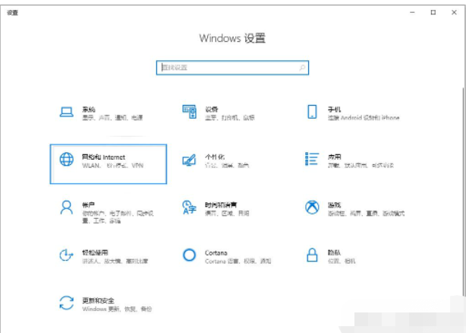This screenshot has height=333, width=466.
Task: Maximize the 设置 window
Action: pos(433,12)
